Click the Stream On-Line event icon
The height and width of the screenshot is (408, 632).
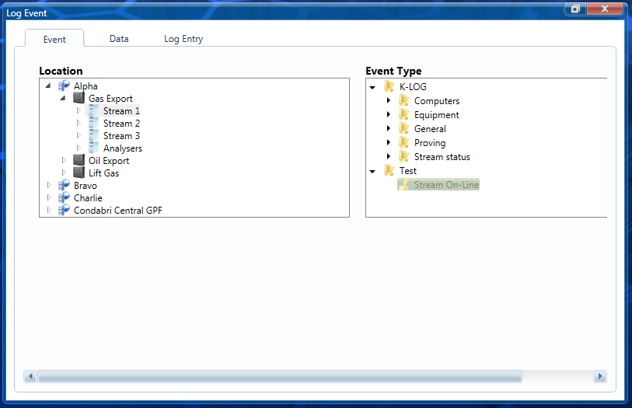point(404,184)
